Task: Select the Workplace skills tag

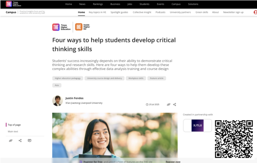Action: (x=136, y=78)
